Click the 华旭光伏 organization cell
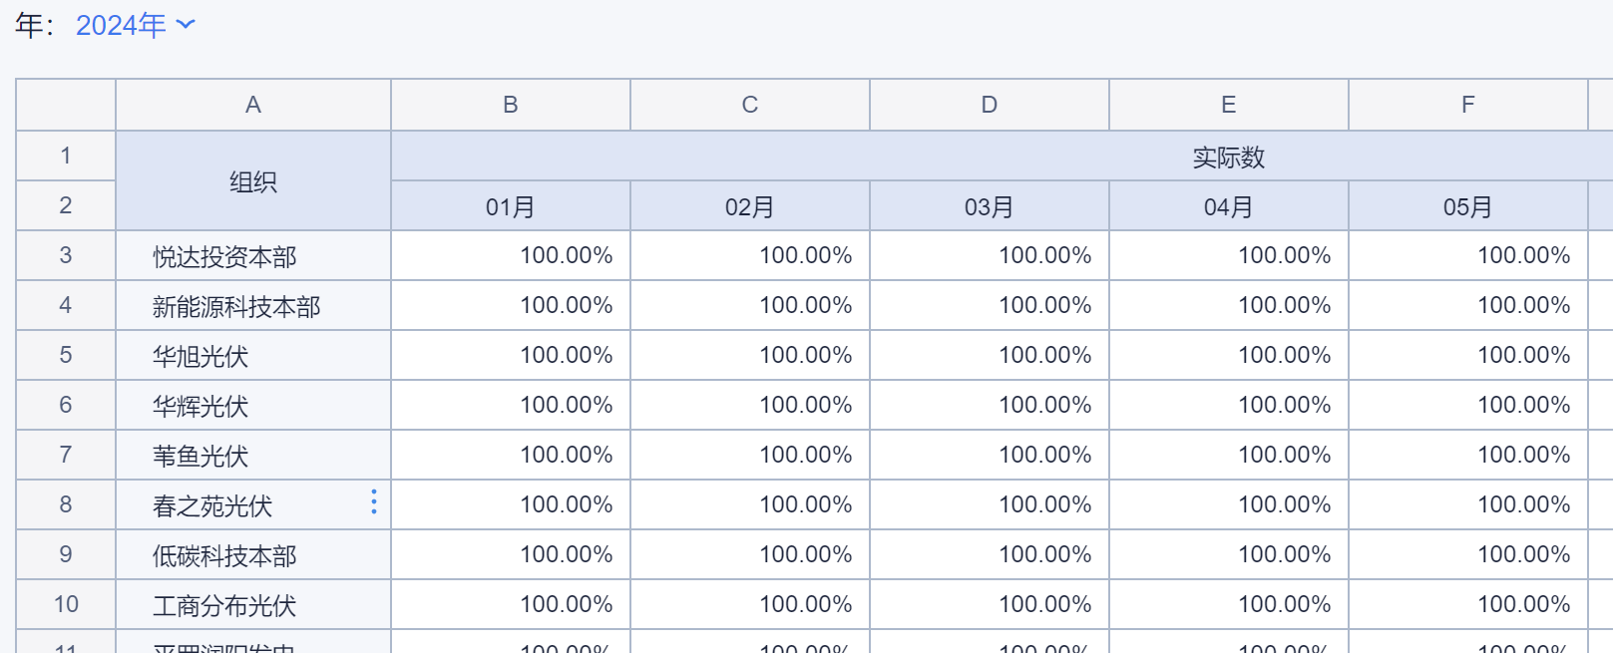 pyautogui.click(x=201, y=357)
